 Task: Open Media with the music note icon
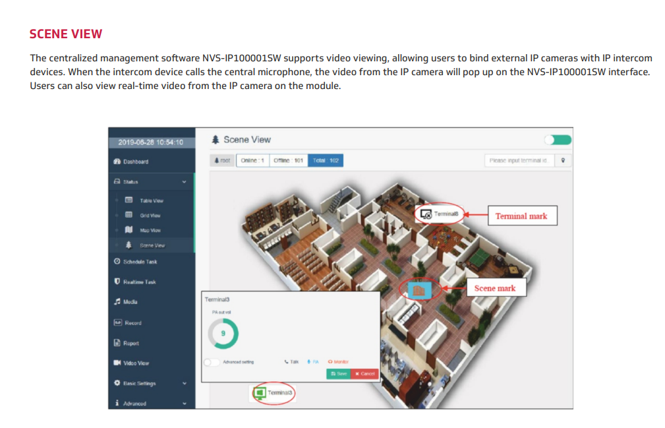coord(130,302)
